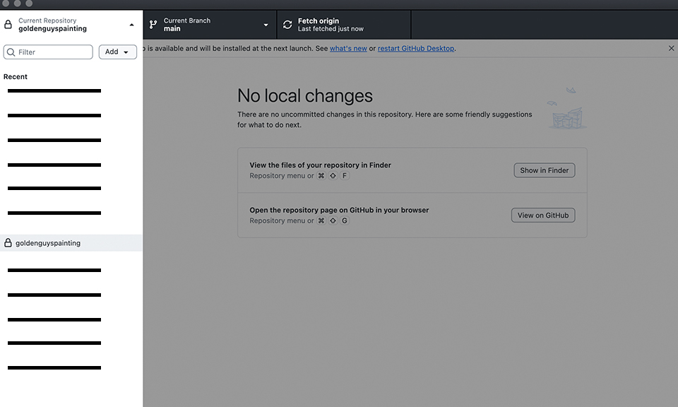Dismiss the update banner with X
The height and width of the screenshot is (407, 678).
click(671, 48)
